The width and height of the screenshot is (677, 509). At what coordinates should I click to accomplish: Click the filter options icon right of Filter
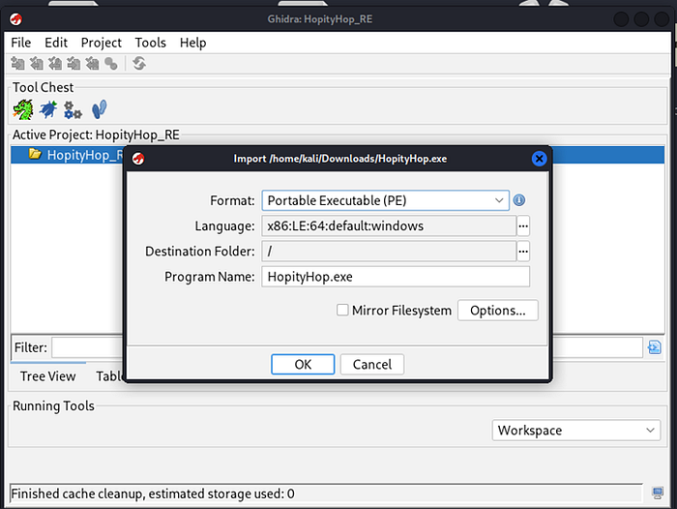click(x=654, y=347)
